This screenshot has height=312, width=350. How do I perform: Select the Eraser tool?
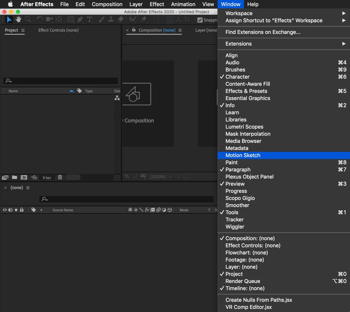click(120, 20)
